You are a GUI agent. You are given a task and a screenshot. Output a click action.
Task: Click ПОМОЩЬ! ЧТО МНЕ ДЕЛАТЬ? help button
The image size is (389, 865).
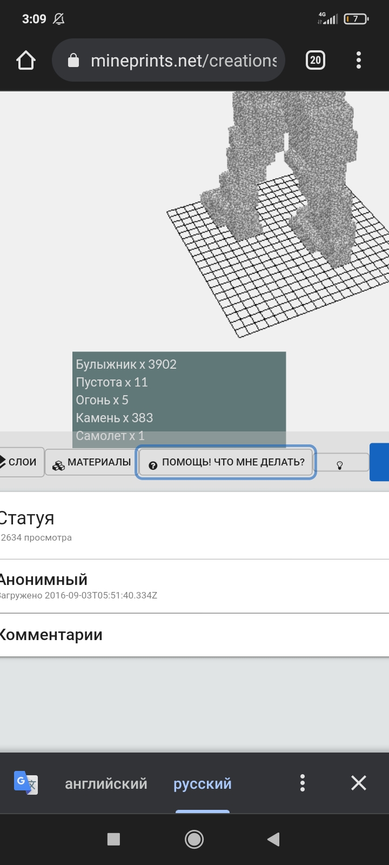(x=225, y=462)
